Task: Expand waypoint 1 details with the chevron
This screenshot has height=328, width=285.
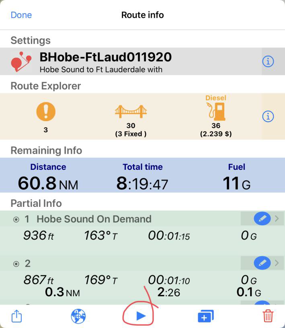Action: click(x=277, y=219)
